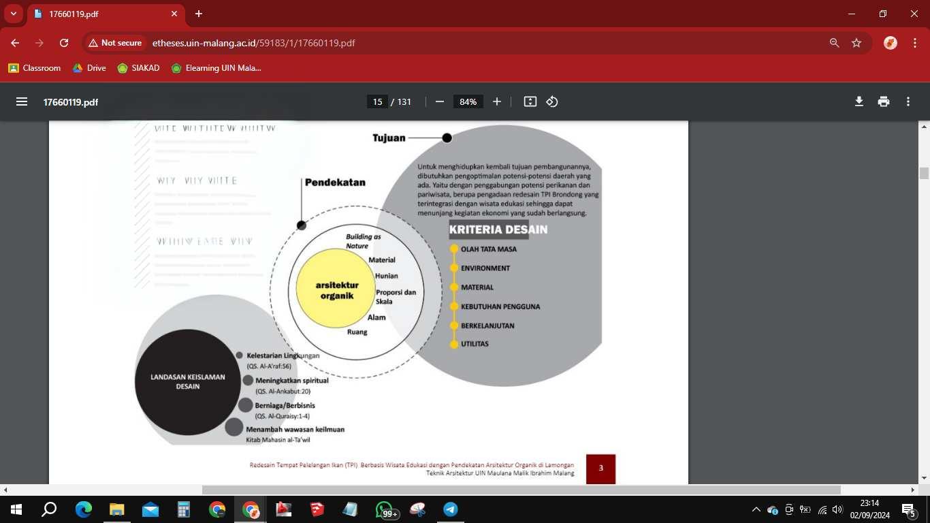Click the vertical scrollbar thumb

pos(924,173)
